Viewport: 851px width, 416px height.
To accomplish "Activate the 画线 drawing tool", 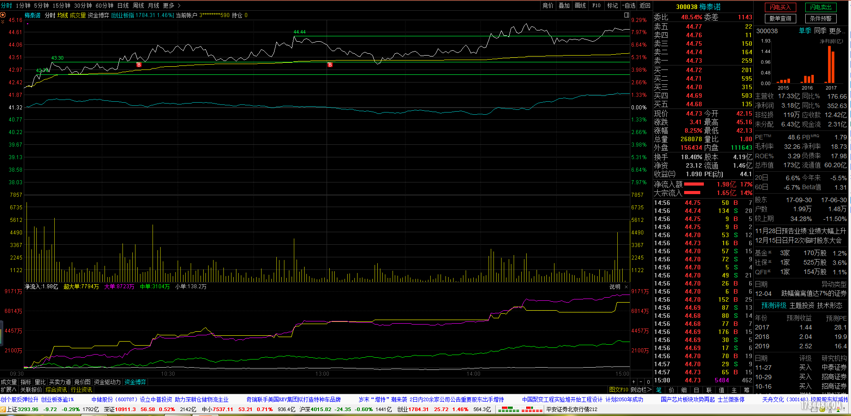I will tap(580, 5).
